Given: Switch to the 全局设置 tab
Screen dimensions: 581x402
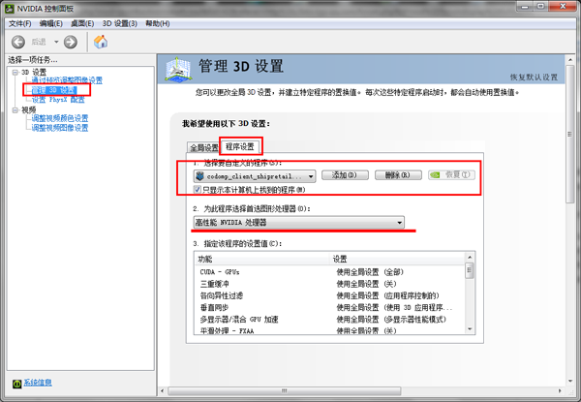Looking at the screenshot, I should 203,147.
